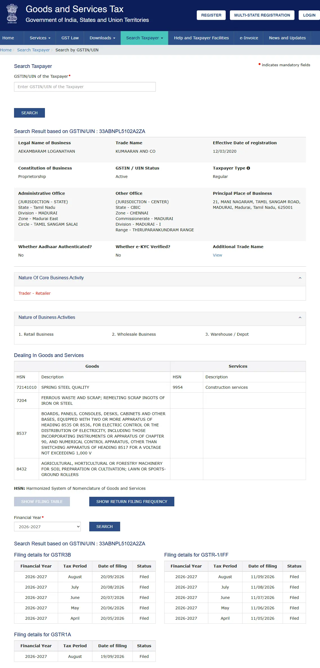The width and height of the screenshot is (320, 668).
Task: Click GSTR-1/IFF filing date 11/06/2026
Action: coord(262,608)
